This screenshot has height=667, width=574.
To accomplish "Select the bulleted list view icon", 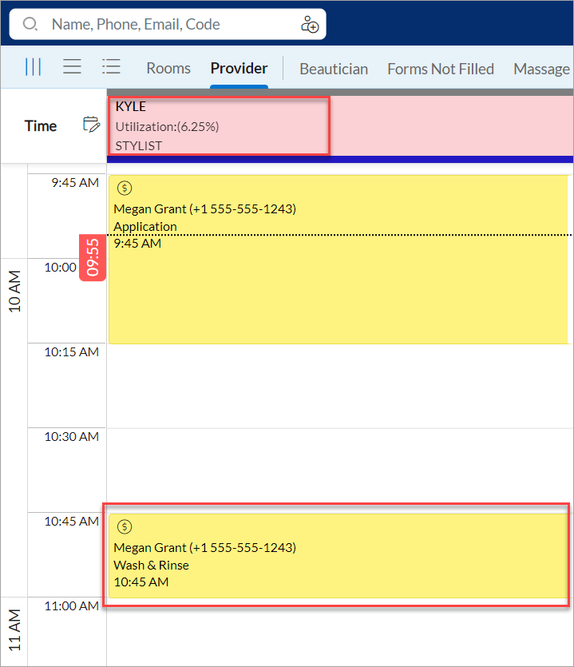I will (x=112, y=67).
